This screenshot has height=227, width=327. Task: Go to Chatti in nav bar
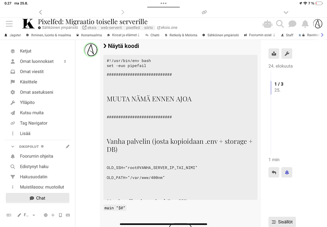153,35
